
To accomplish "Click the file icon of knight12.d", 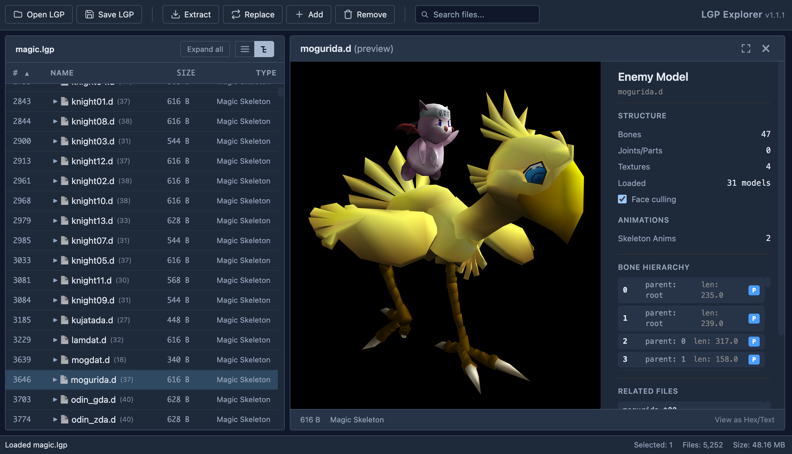I will [x=65, y=161].
